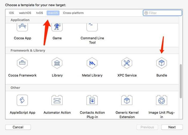Image resolution: width=188 pixels, height=135 pixels.
Task: Click the "Cocoa Framework" label
Action: click(22, 75)
